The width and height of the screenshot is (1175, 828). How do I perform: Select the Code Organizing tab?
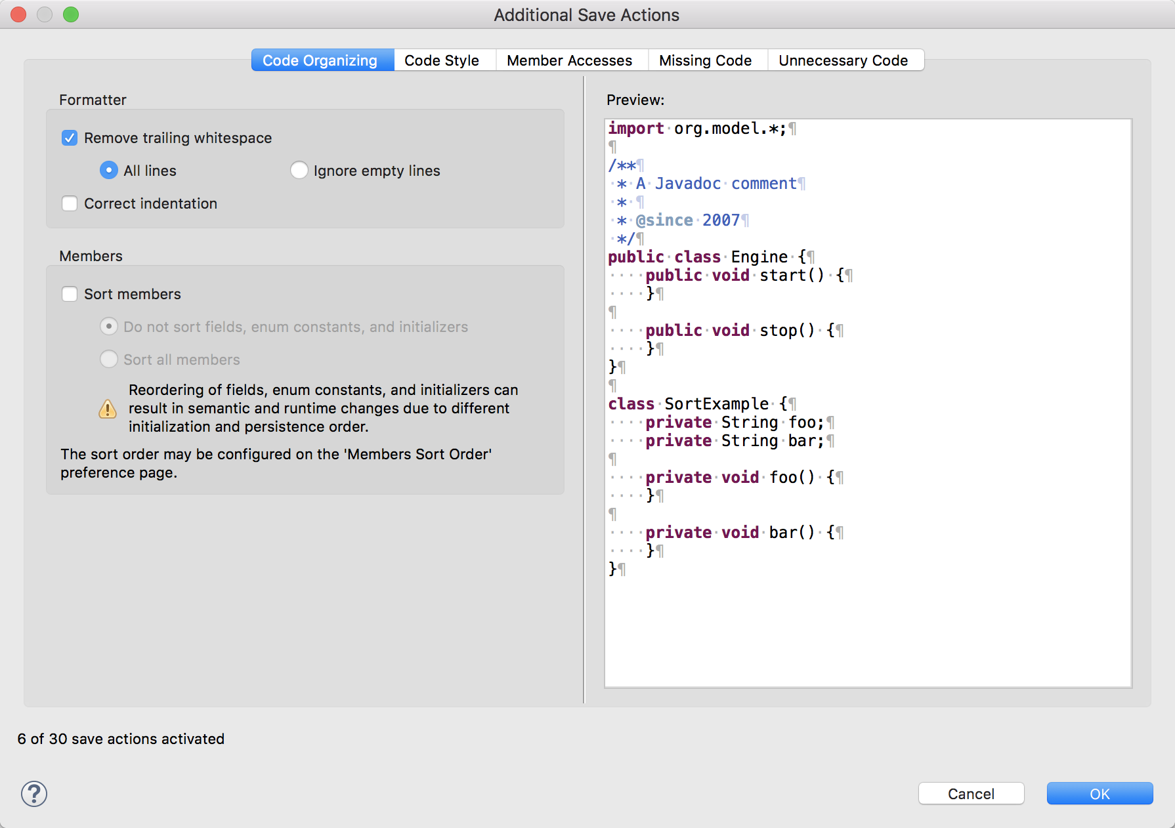(320, 60)
